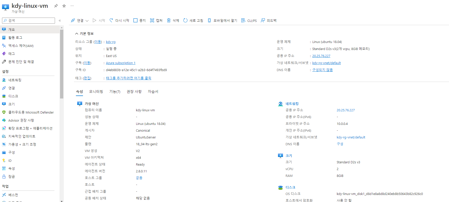Click the DNS 이름 구성 link
Viewport: 449px width, 202px height.
[x=340, y=144]
